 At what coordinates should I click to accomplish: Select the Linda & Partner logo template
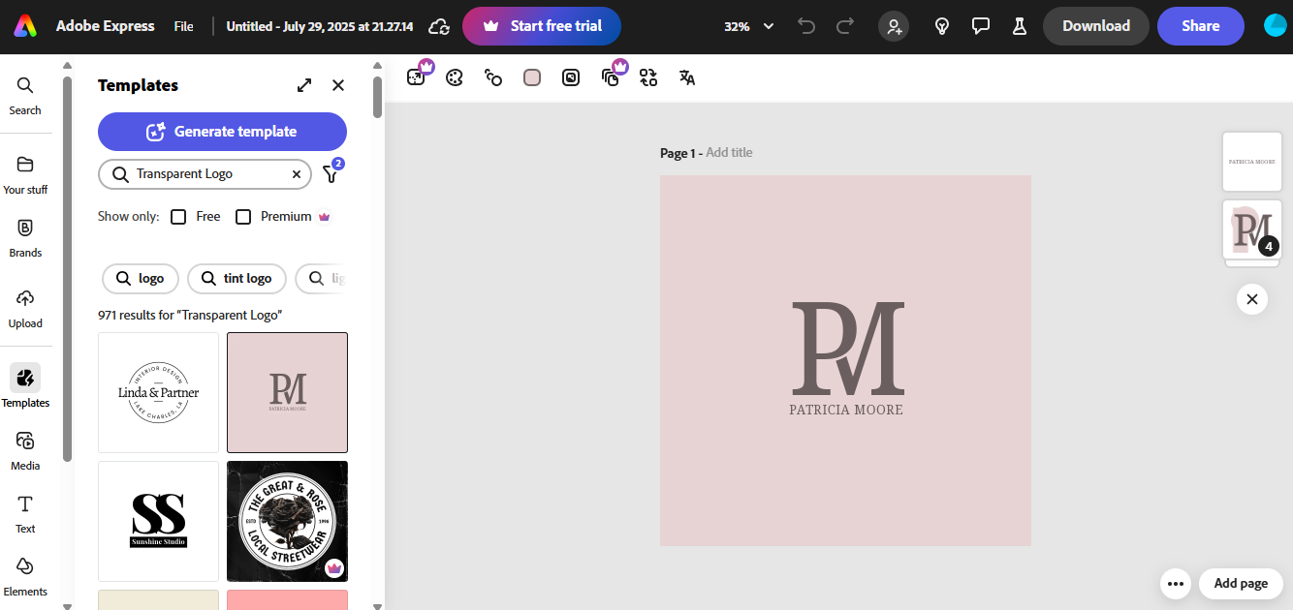(159, 392)
